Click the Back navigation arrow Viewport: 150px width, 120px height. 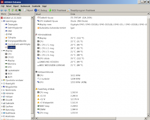coord(2,10)
